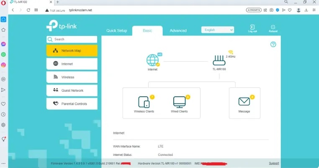
Task: Open the browser snapshot camera icon
Action: (x=271, y=10)
